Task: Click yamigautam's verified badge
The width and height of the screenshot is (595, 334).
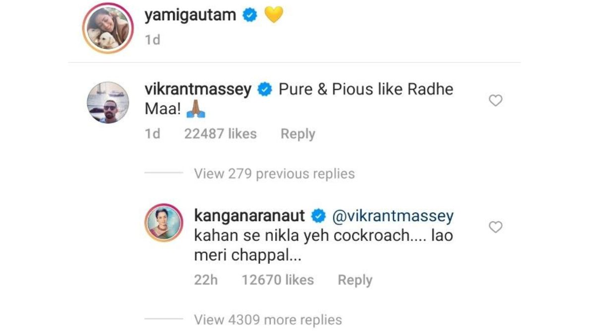Action: click(249, 15)
